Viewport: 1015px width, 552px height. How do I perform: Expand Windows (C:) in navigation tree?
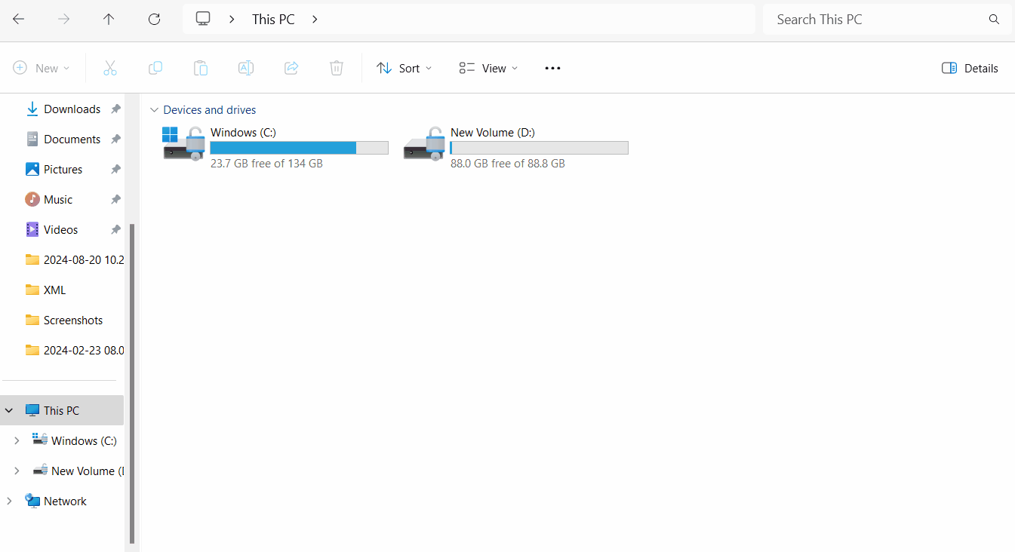pyautogui.click(x=17, y=440)
